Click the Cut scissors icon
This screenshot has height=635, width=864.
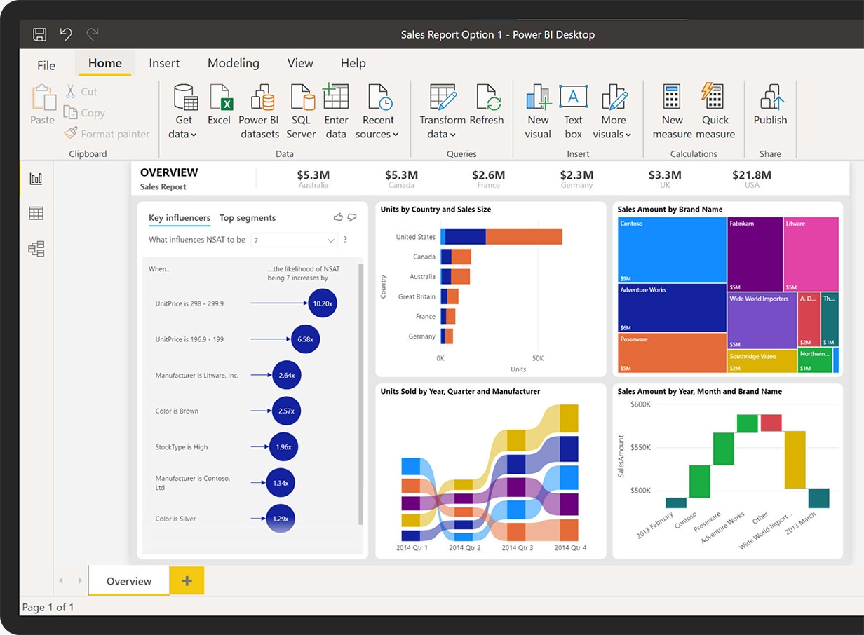point(71,91)
